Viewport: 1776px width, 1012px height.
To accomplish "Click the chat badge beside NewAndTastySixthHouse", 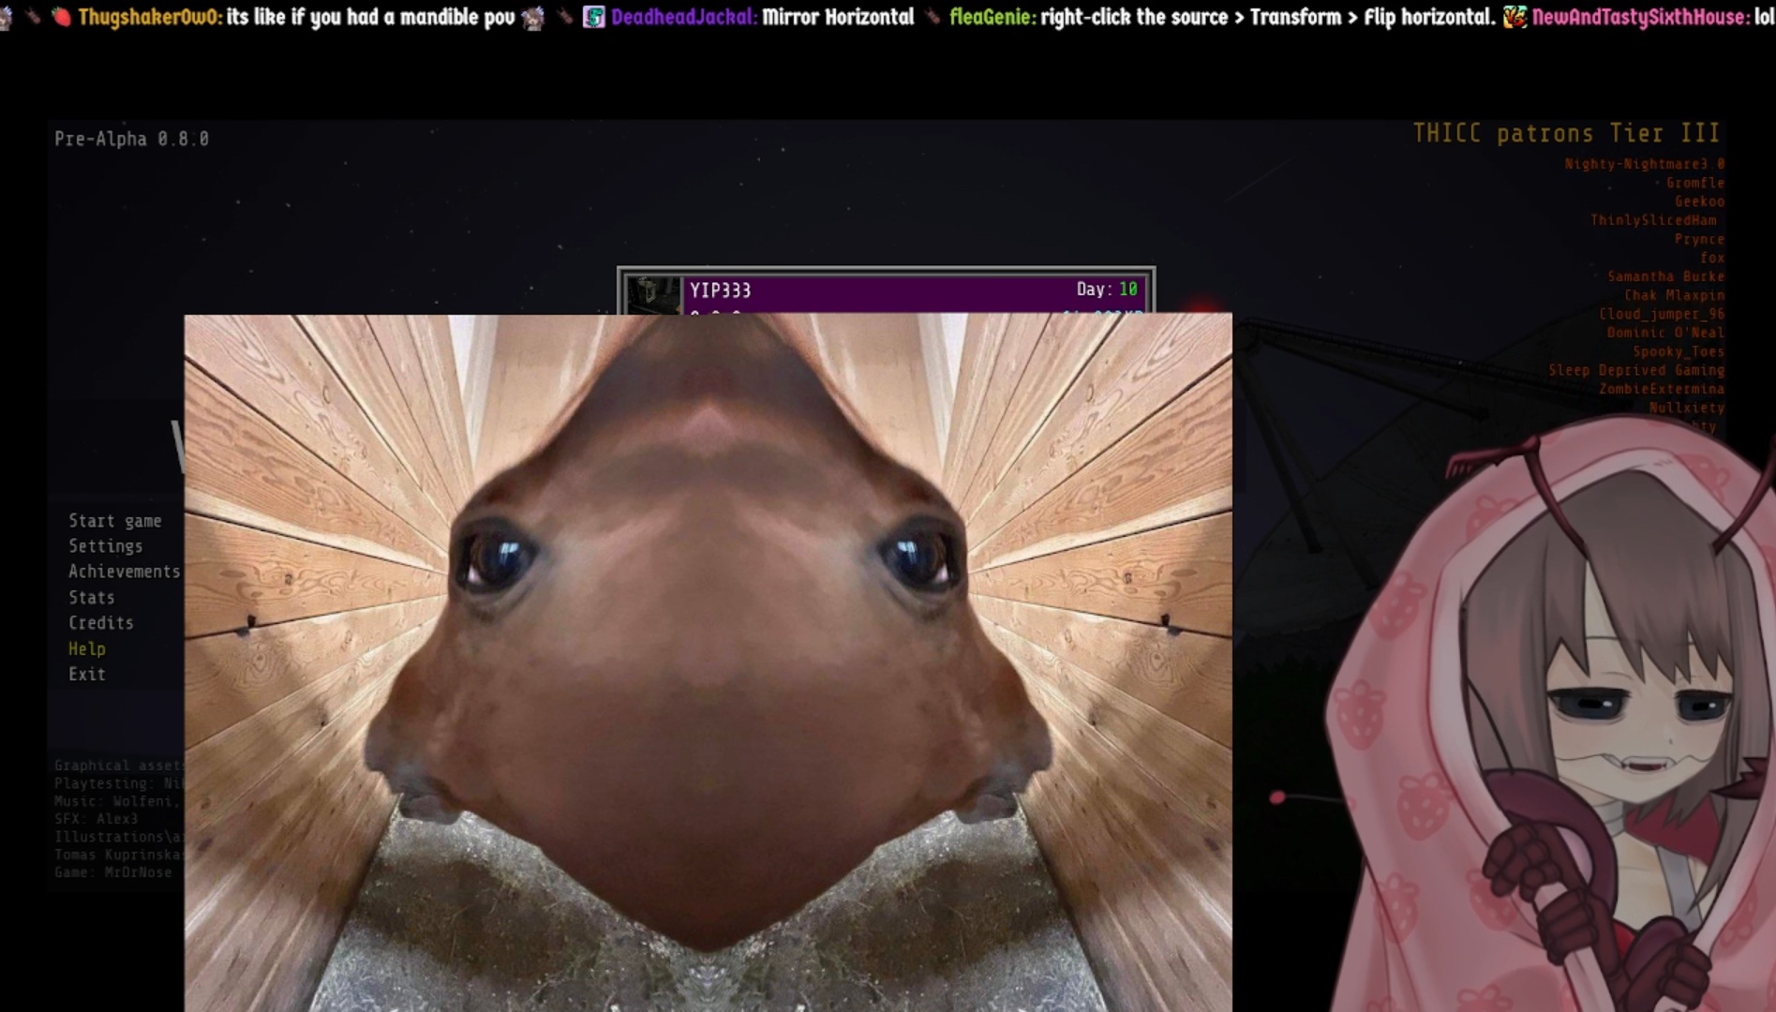I will [1515, 17].
